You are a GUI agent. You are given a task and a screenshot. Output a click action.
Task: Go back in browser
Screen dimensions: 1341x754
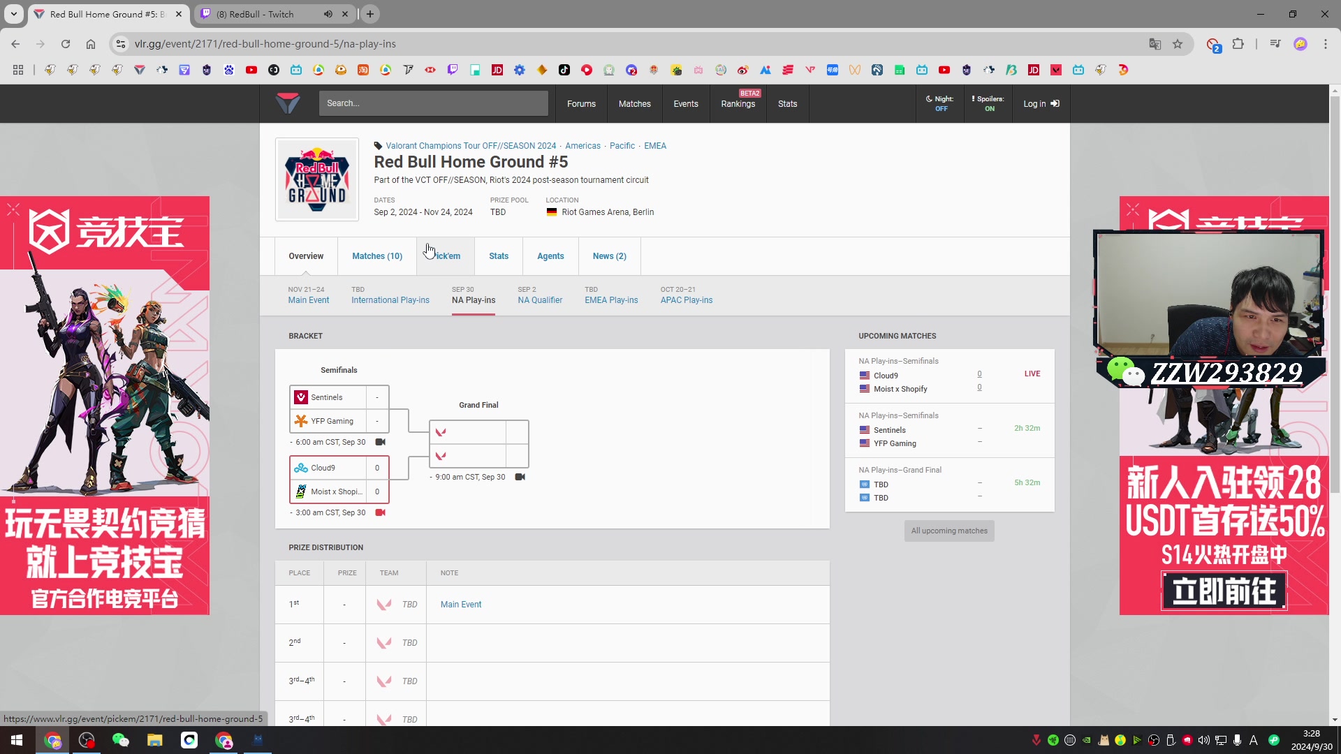15,44
